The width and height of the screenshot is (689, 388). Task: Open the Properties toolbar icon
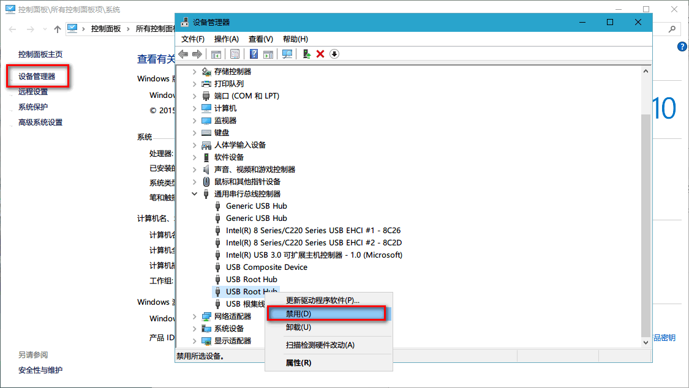tap(235, 54)
